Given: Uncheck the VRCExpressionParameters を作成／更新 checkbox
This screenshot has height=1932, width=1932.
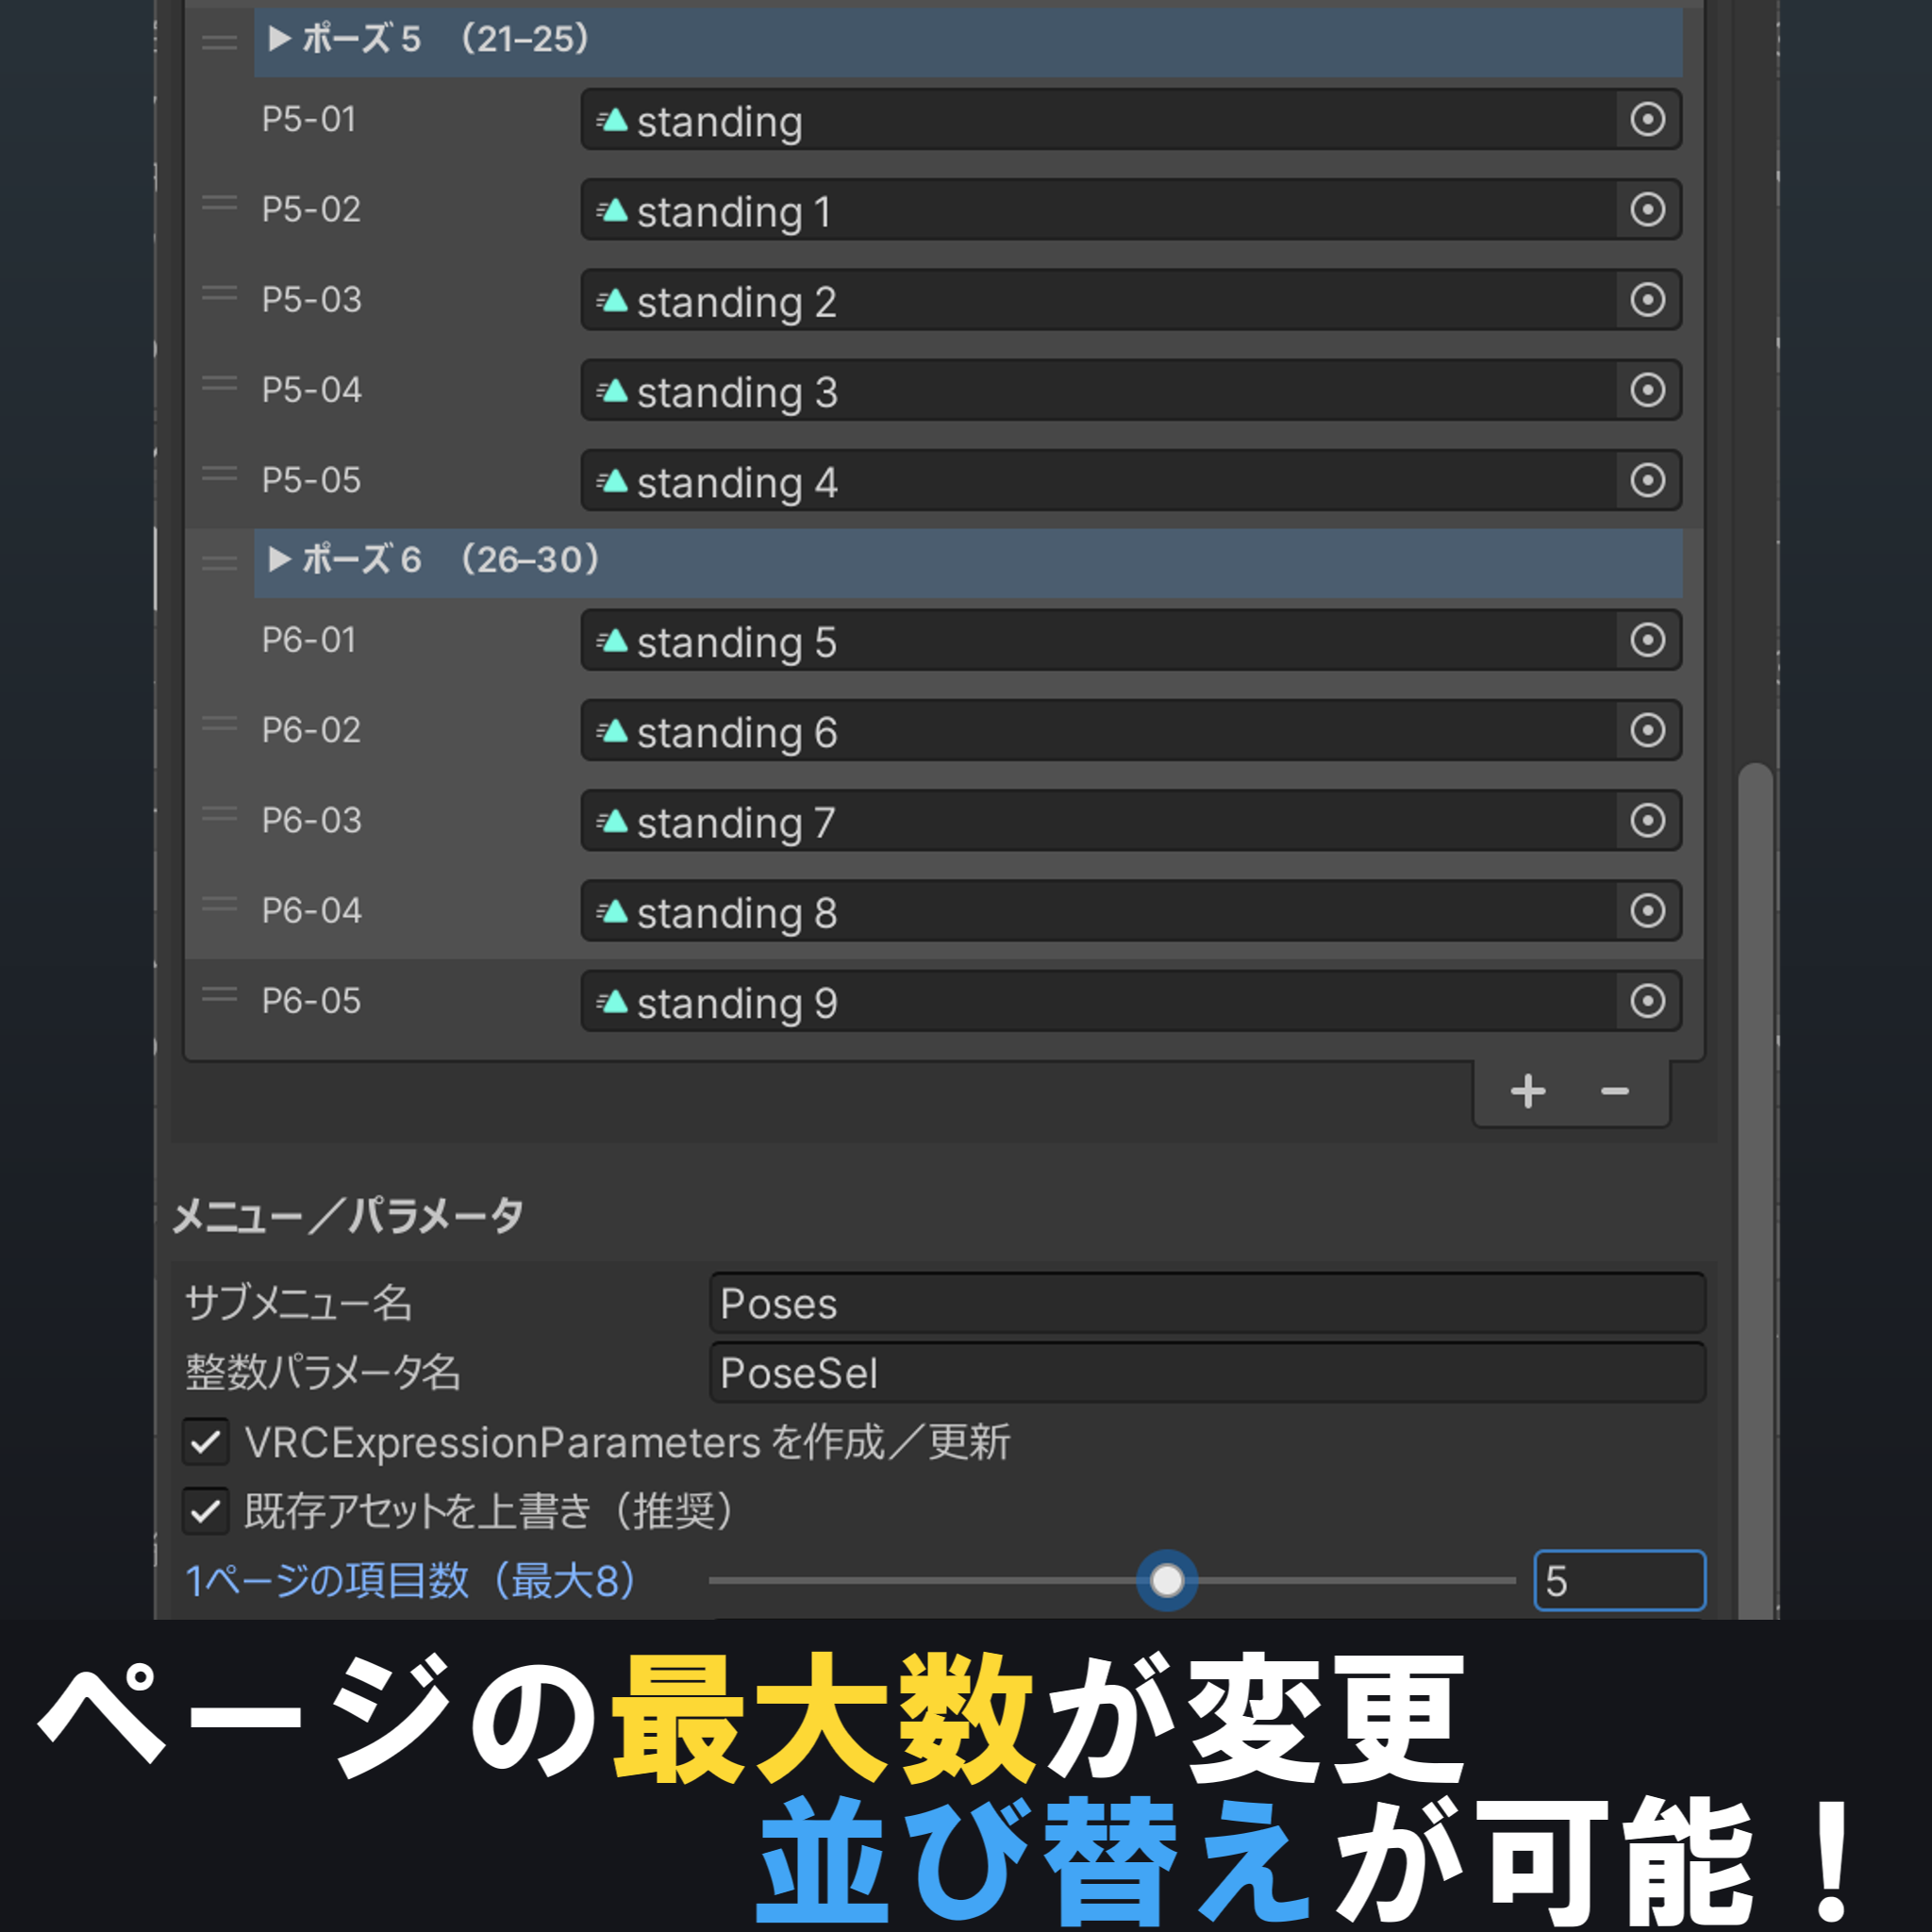Looking at the screenshot, I should 205,1442.
